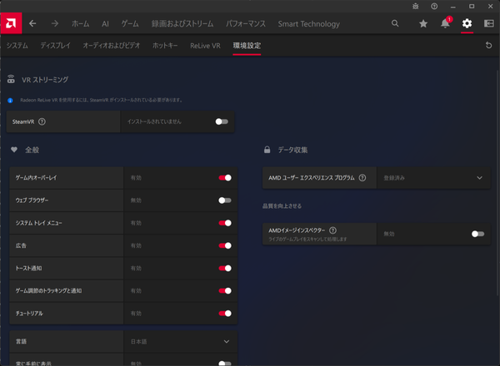Show the SteamVR help tooltip icon
The height and width of the screenshot is (366, 500).
click(x=42, y=121)
